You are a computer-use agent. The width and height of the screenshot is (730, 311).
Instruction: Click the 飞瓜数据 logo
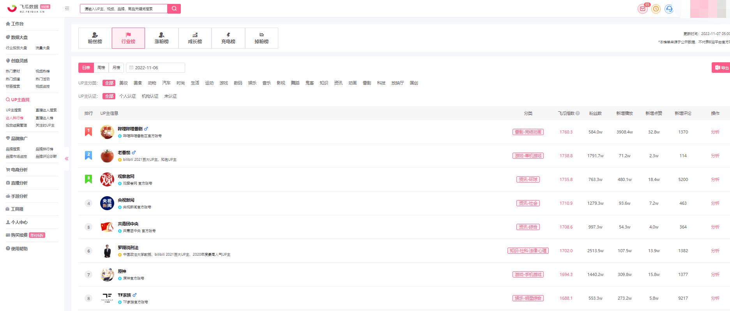[28, 8]
